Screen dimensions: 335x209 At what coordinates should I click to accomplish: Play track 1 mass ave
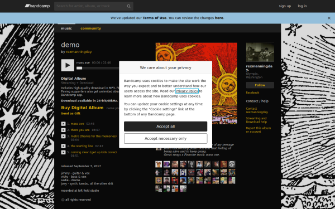tap(63, 124)
